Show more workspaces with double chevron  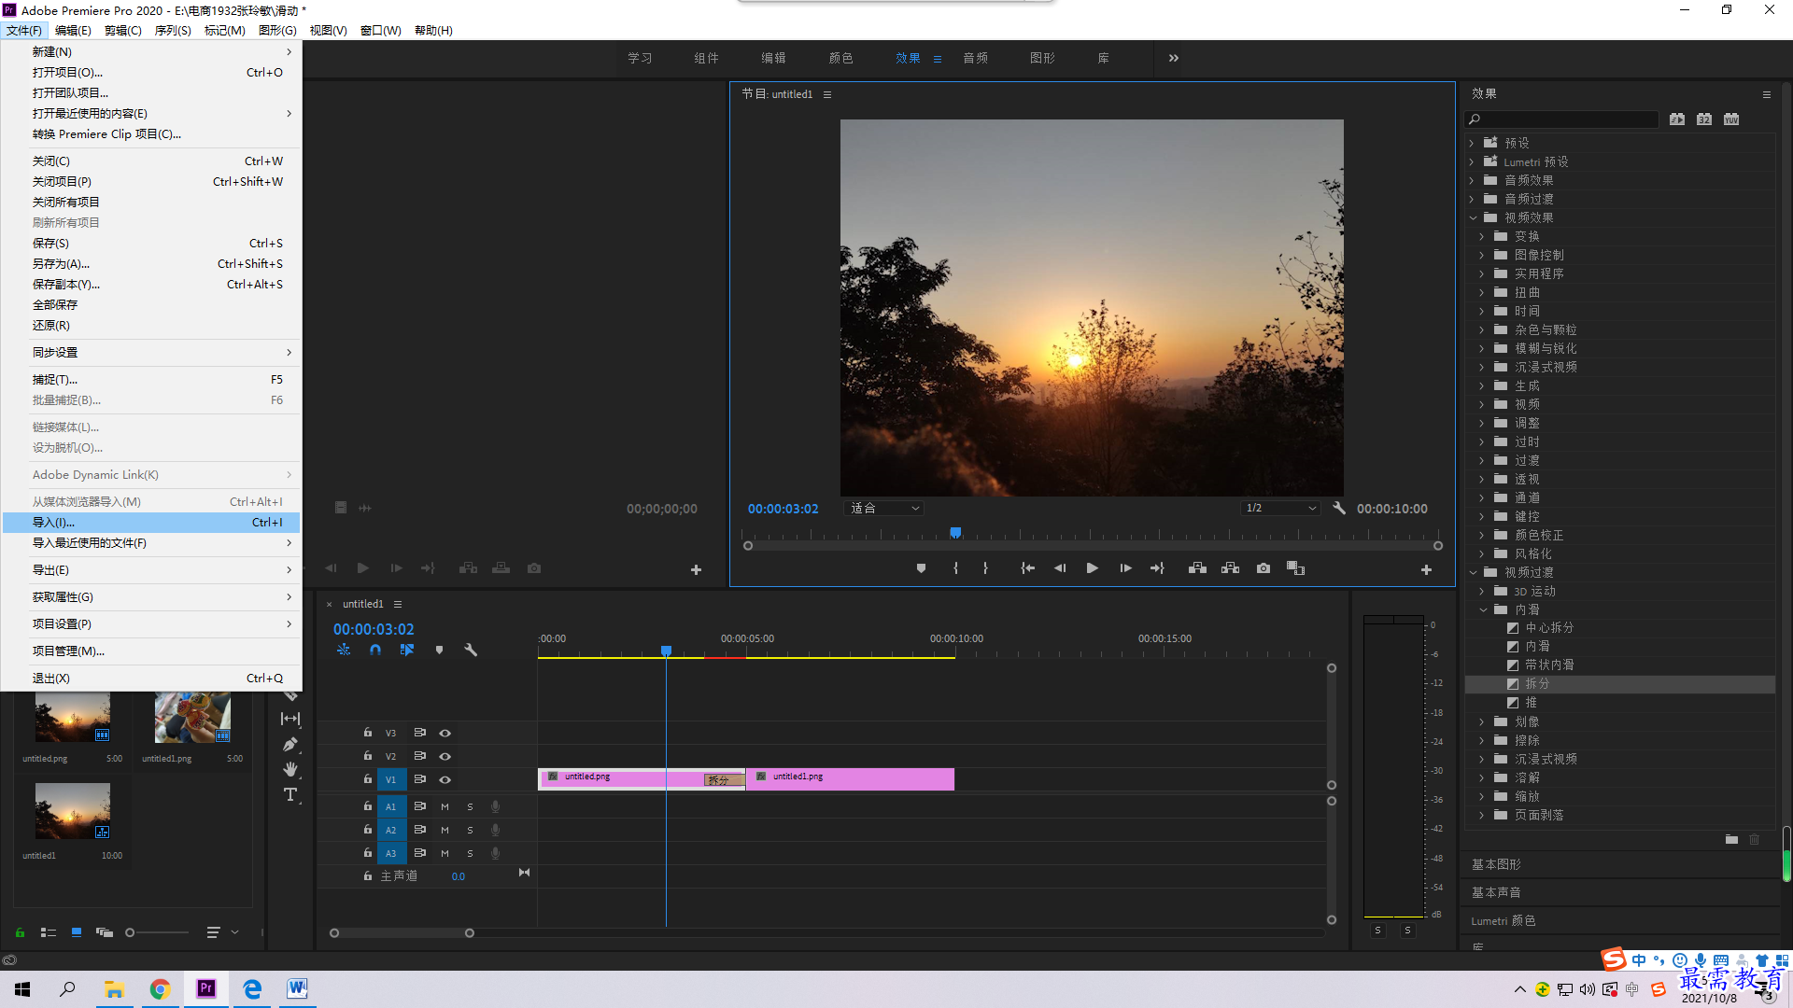(1174, 58)
